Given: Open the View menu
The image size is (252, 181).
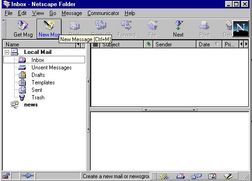Looking at the screenshot, I should 38,13.
